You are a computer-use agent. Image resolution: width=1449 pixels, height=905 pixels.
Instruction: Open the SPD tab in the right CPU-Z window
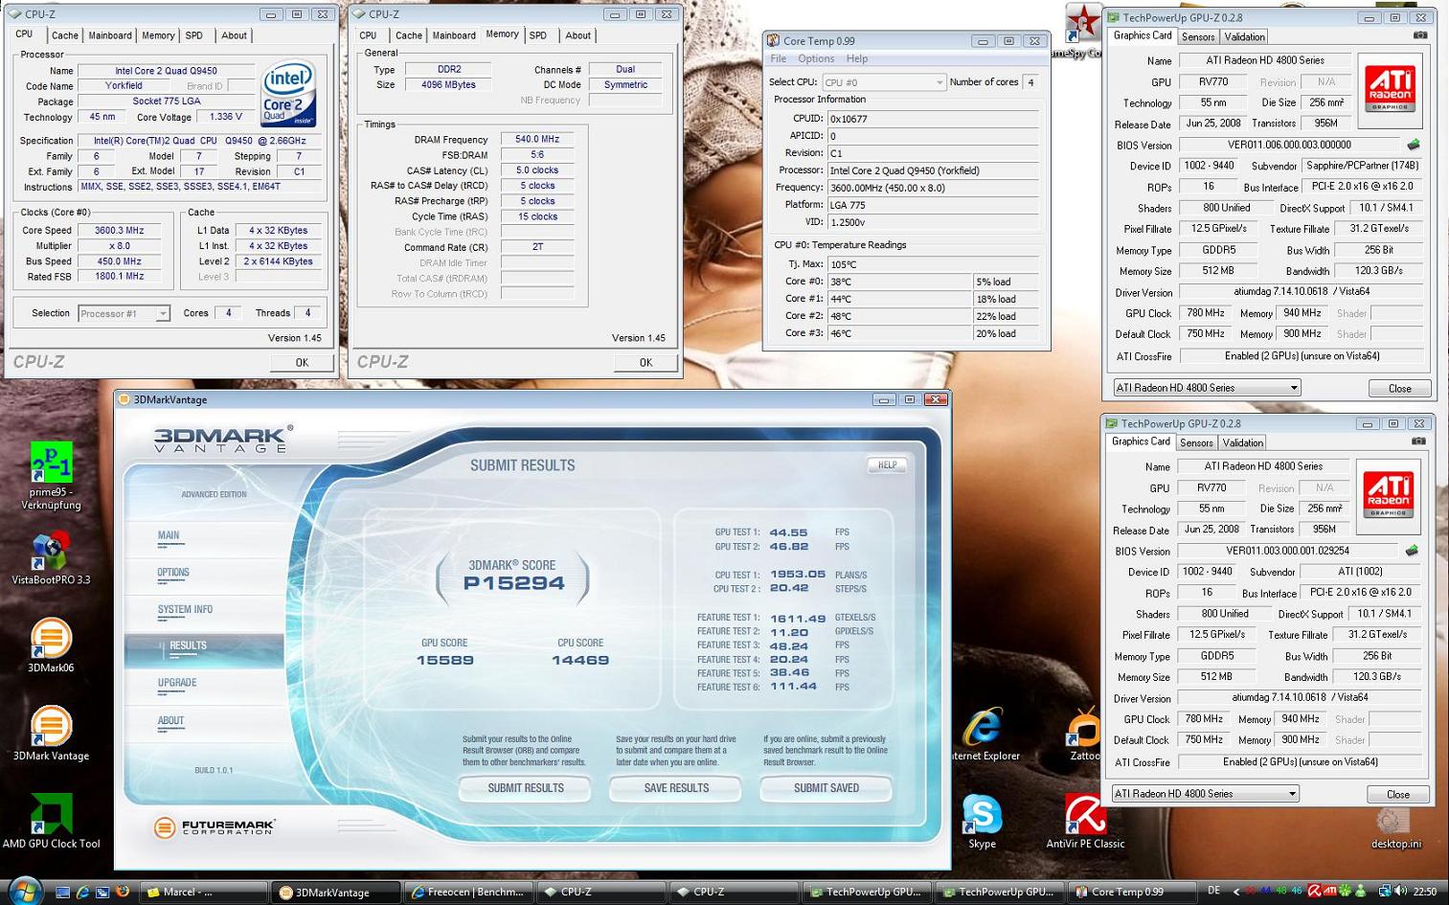tap(538, 35)
